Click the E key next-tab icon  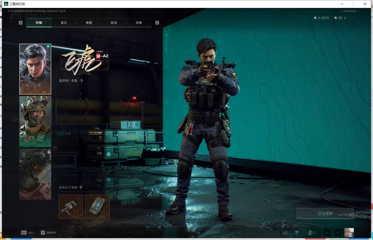(x=157, y=23)
